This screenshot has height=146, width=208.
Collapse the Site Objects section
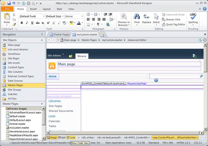[x=42, y=40]
